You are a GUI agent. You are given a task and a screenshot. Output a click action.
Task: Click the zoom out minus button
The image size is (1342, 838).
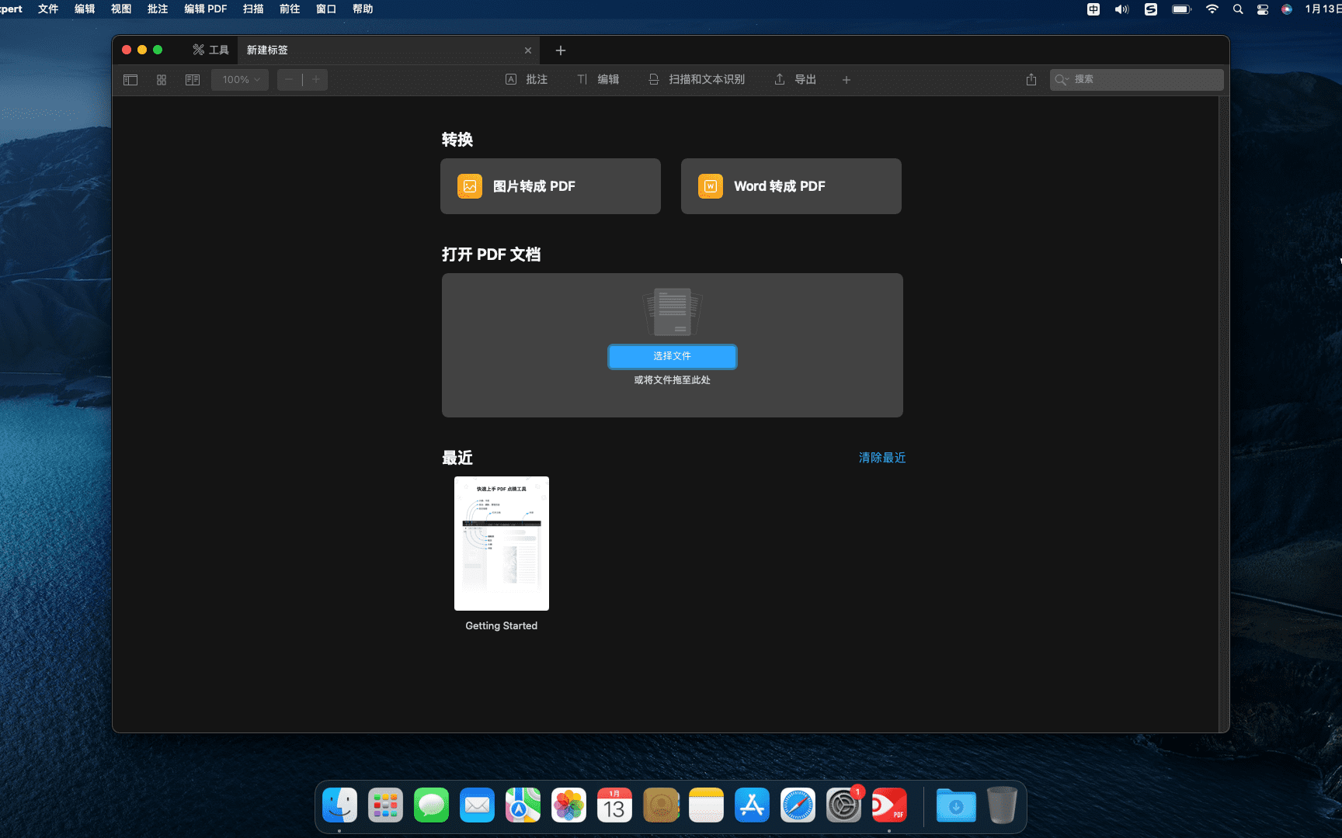point(290,80)
